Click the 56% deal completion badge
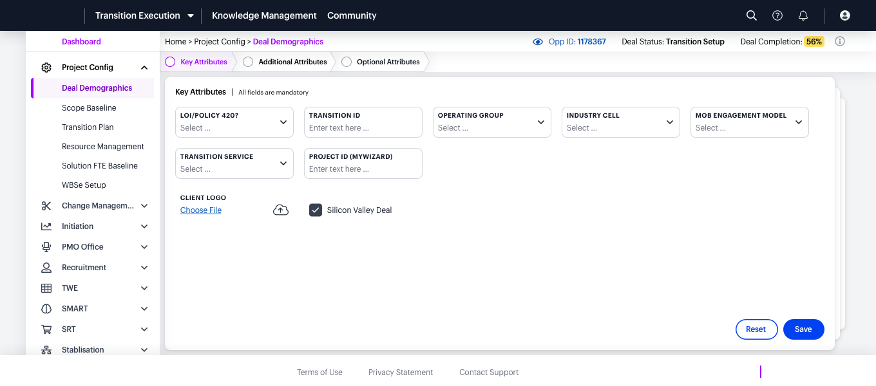This screenshot has width=876, height=386. [x=814, y=42]
